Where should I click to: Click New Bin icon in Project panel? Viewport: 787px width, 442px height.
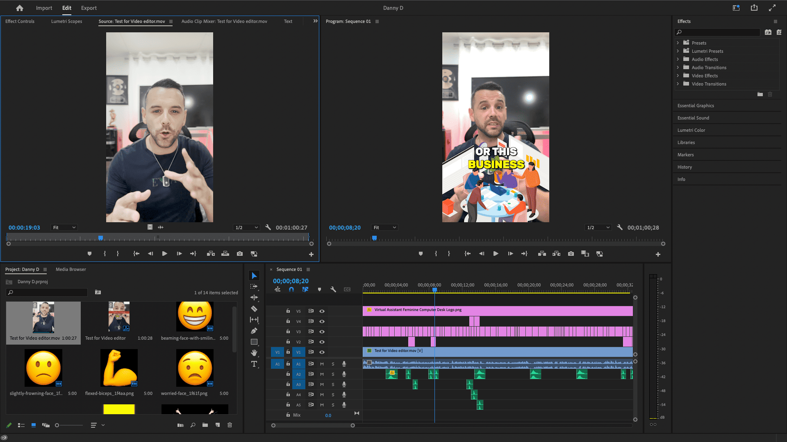[205, 425]
